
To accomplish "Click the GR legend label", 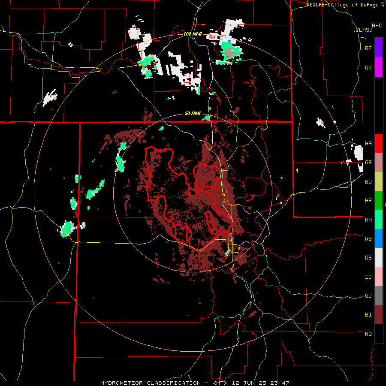I will (368, 163).
